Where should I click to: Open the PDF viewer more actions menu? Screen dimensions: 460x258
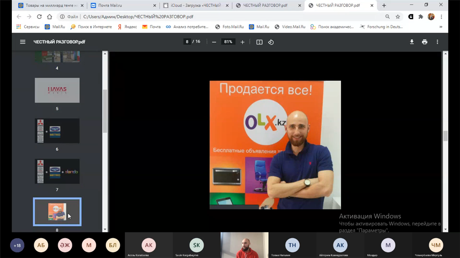(437, 42)
